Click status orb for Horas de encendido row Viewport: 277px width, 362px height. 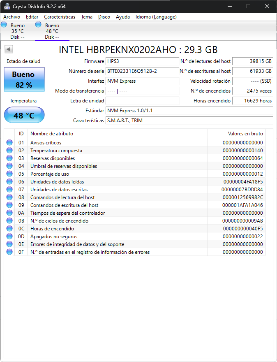click(x=9, y=229)
